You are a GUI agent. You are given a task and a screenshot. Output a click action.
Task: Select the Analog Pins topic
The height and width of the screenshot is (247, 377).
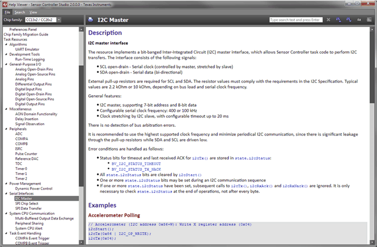coord(24,79)
